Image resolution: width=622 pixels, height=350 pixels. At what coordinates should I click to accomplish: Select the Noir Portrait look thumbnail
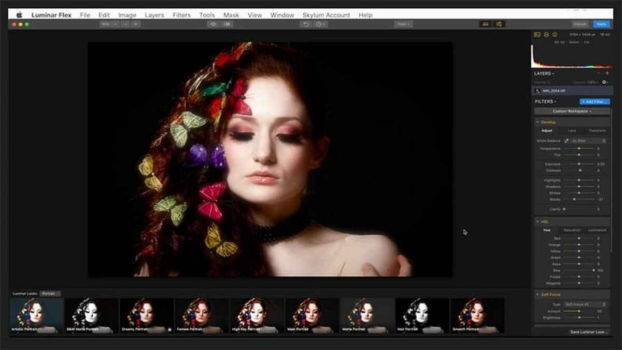422,315
